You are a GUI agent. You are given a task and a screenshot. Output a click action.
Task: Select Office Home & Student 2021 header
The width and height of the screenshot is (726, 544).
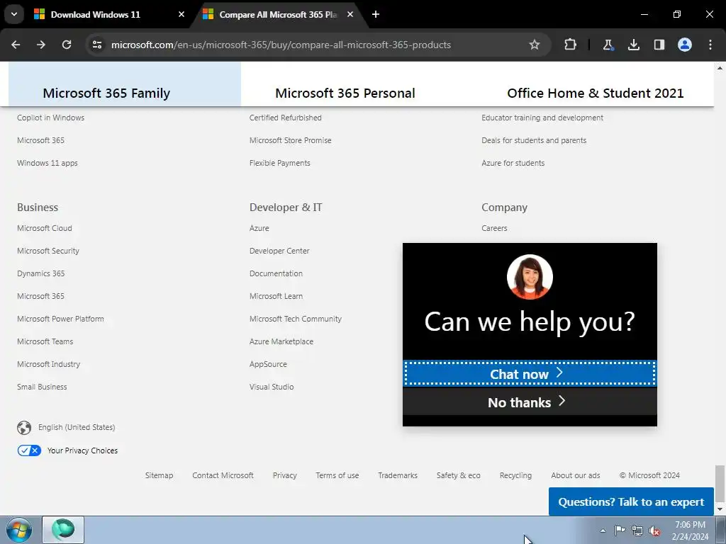tap(596, 93)
